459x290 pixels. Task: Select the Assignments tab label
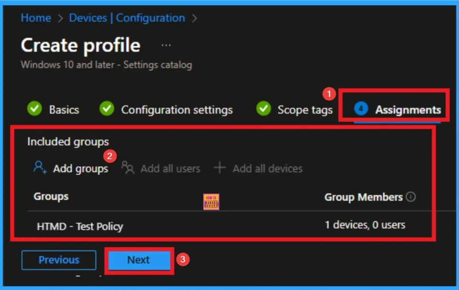tap(408, 110)
